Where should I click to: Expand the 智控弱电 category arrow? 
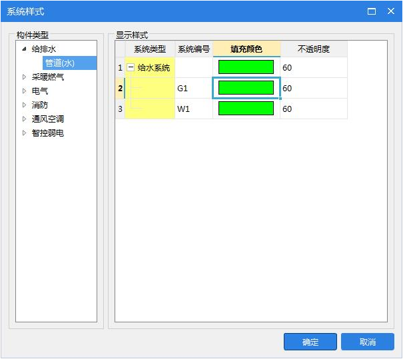(x=25, y=133)
